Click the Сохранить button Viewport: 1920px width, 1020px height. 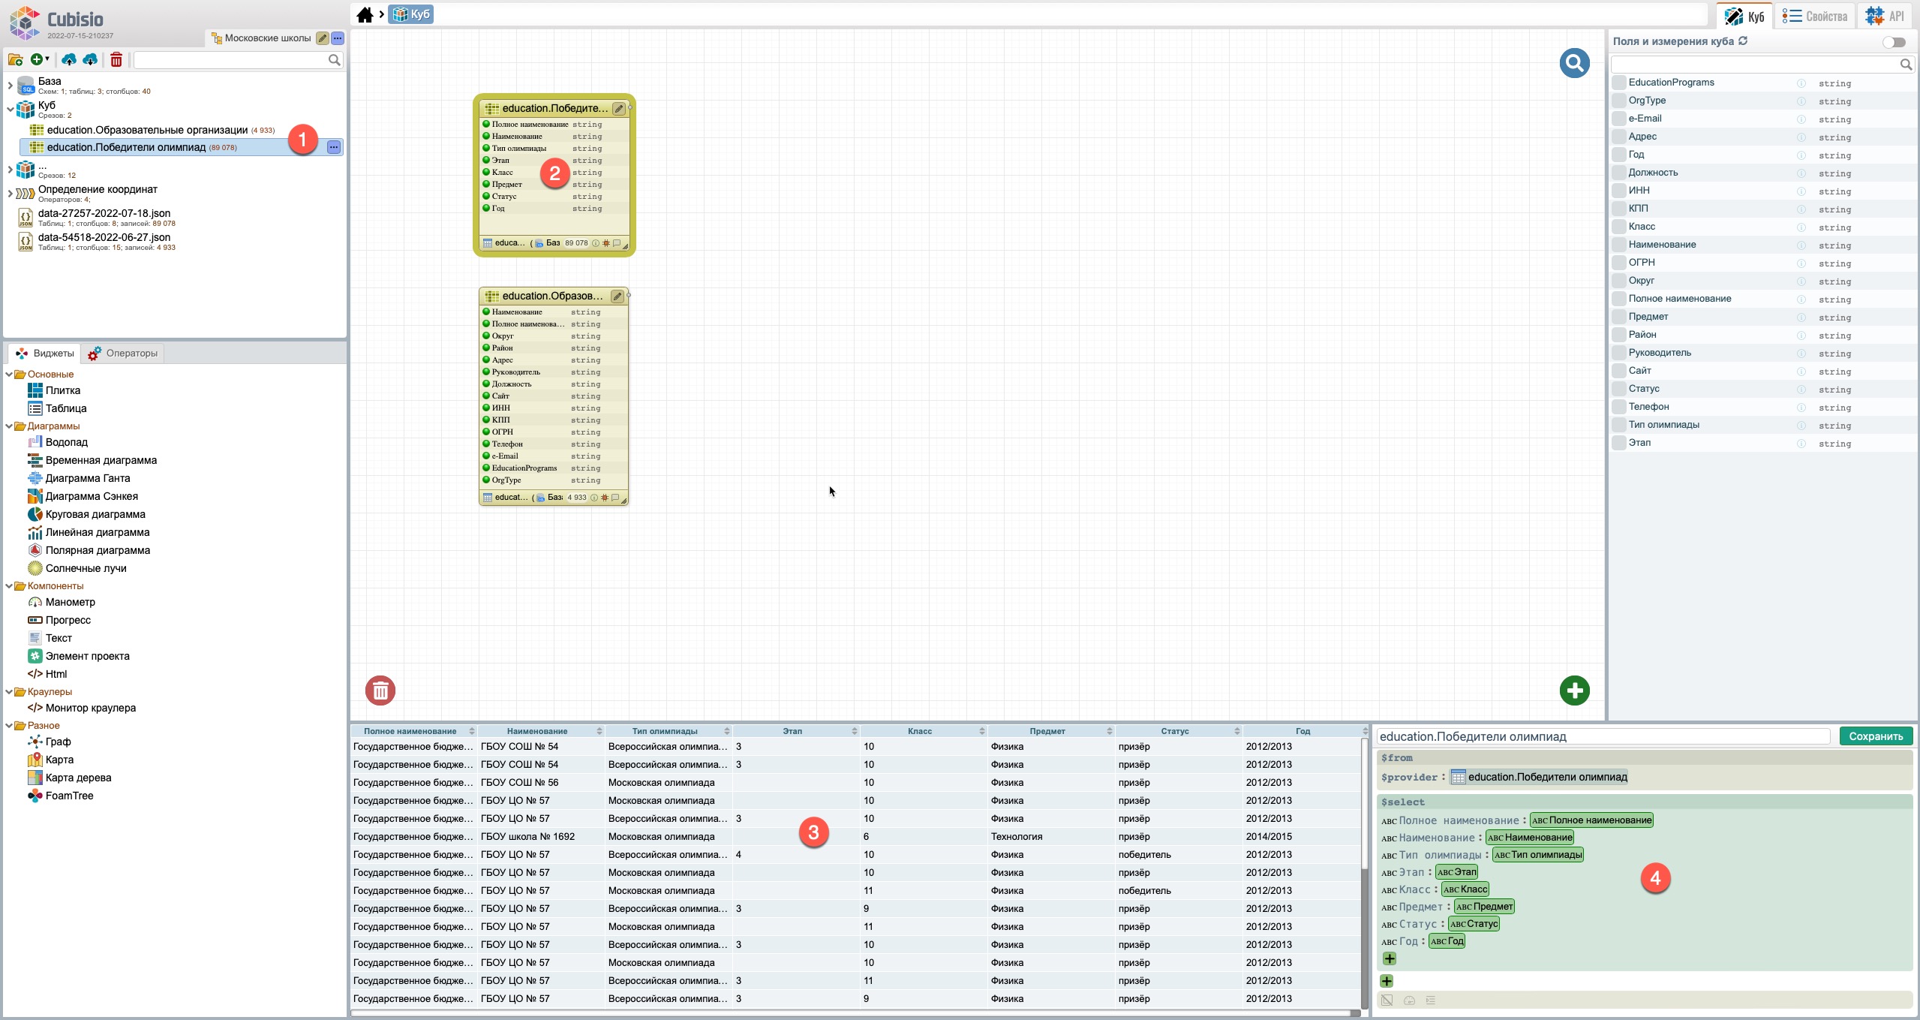tap(1875, 736)
